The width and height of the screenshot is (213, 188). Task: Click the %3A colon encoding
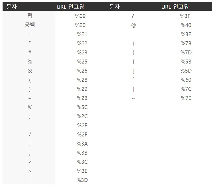coord(82,144)
